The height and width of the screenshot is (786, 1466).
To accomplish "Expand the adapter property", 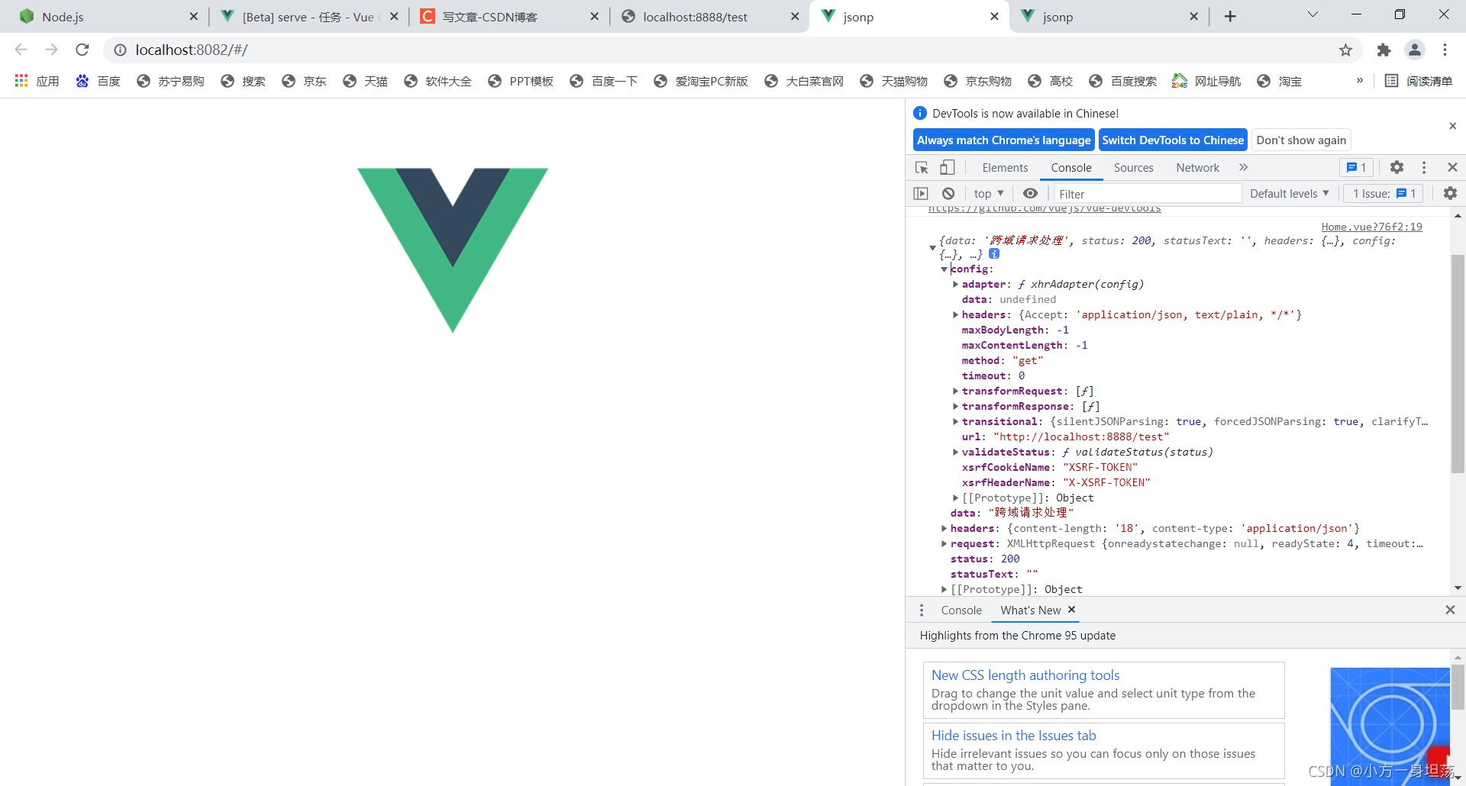I will (955, 285).
